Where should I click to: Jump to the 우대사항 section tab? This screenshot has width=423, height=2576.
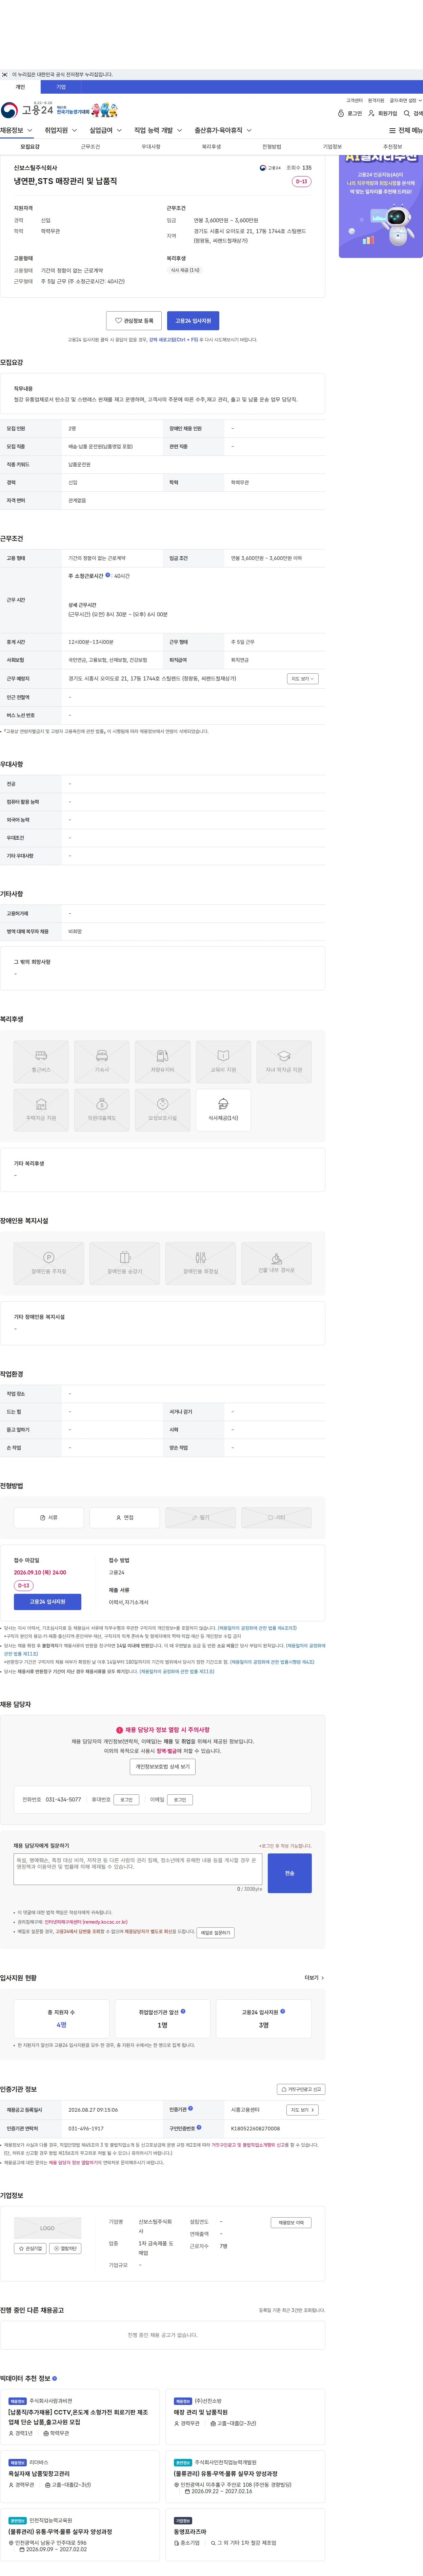[x=150, y=147]
